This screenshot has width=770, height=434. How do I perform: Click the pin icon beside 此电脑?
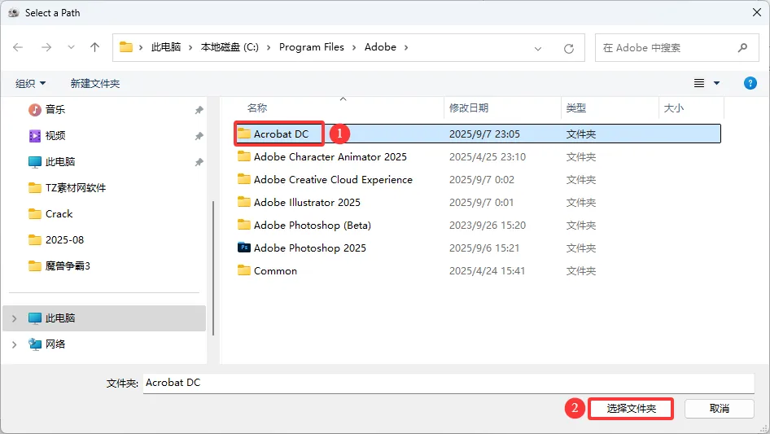pyautogui.click(x=199, y=162)
